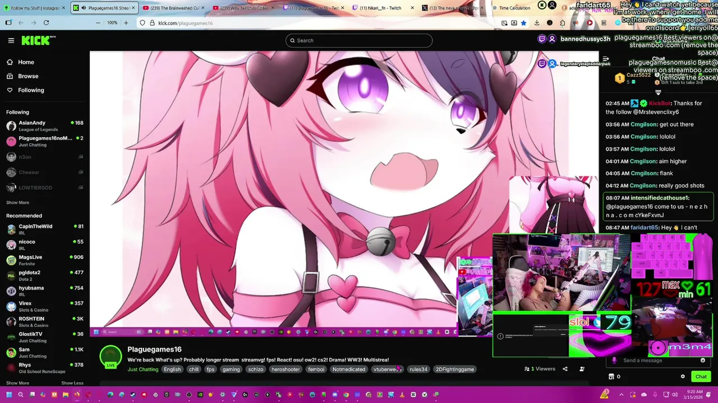Open Windows Start menu
Image resolution: width=718 pixels, height=403 pixels.
pyautogui.click(x=8, y=395)
